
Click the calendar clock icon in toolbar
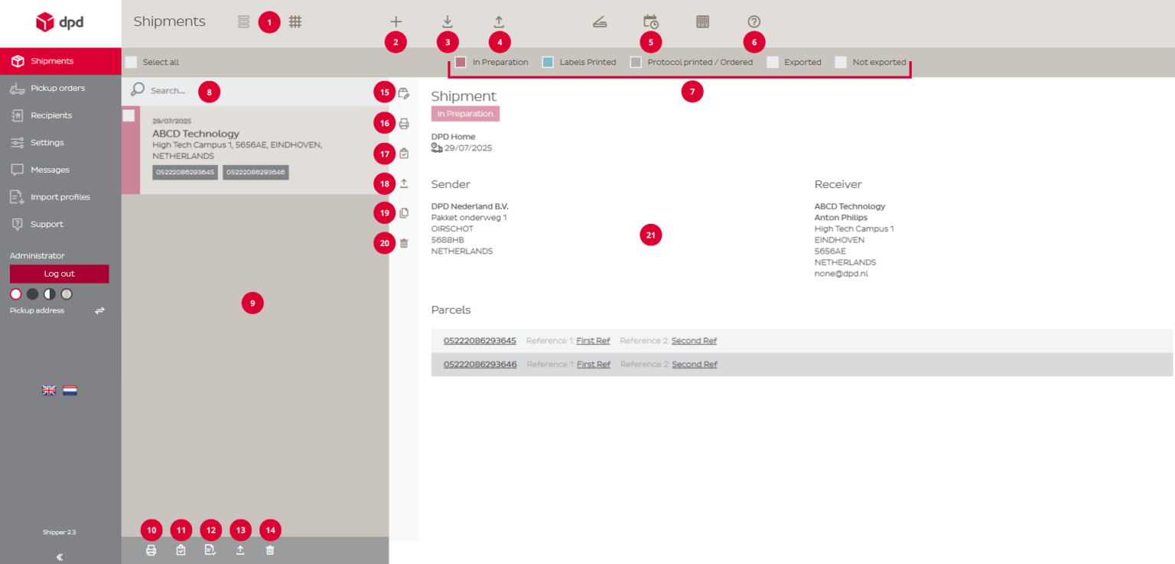[650, 22]
